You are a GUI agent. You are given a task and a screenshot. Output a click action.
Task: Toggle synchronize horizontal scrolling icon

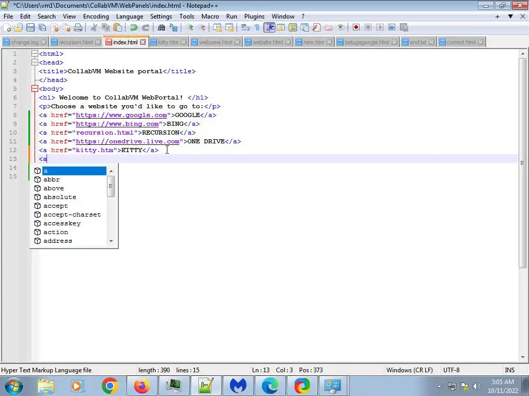pyautogui.click(x=229, y=28)
